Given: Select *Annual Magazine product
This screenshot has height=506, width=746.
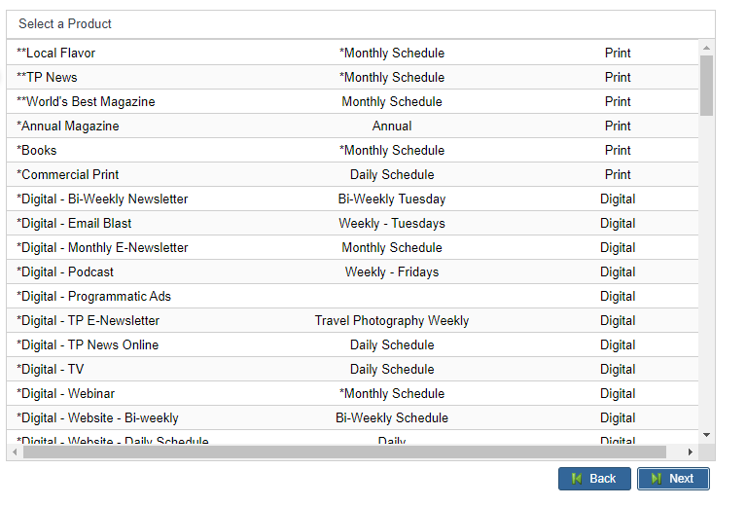Looking at the screenshot, I should pos(352,126).
